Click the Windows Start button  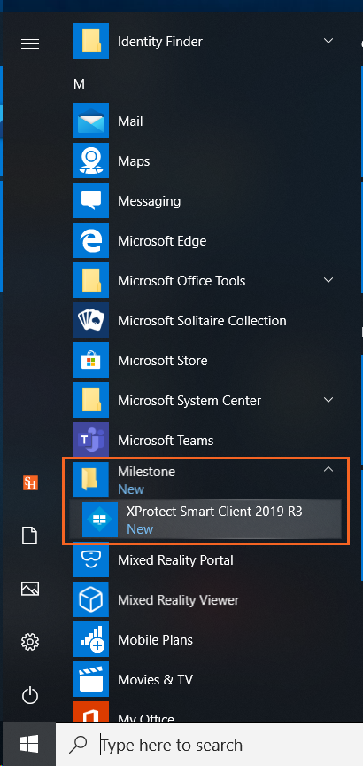pyautogui.click(x=29, y=745)
